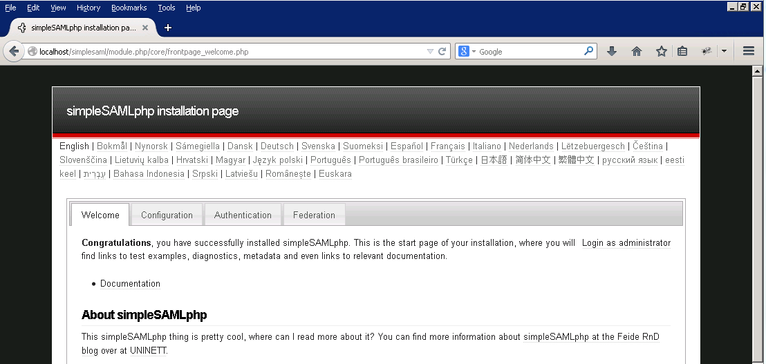Switch language to Język polski

pos(278,160)
